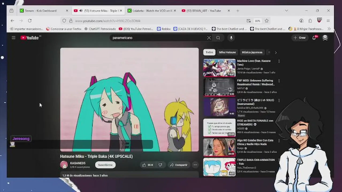Open a new browser tab plus
The width and height of the screenshot is (342, 192).
[238, 11]
